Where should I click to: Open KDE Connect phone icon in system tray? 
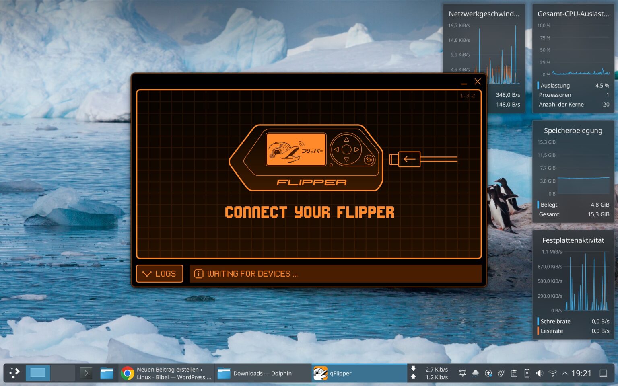tap(527, 373)
